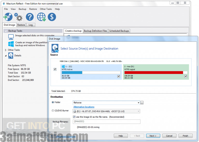Image resolution: width=199 pixels, height=142 pixels.
Task: Open the Scheduled Backups tab
Action: point(119,31)
